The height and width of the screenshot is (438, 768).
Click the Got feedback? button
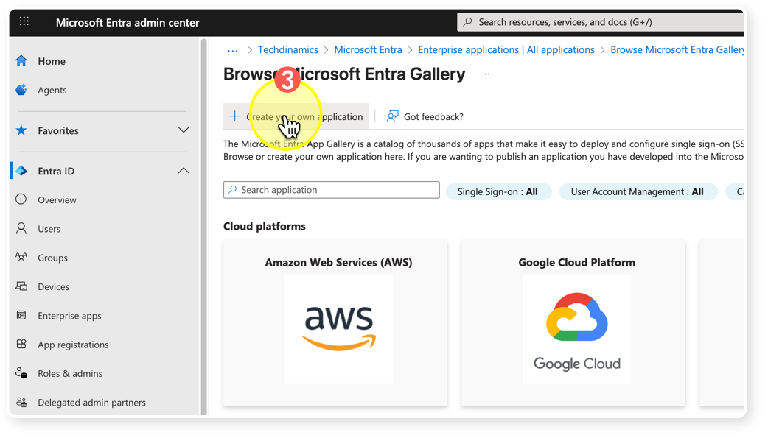pos(425,116)
